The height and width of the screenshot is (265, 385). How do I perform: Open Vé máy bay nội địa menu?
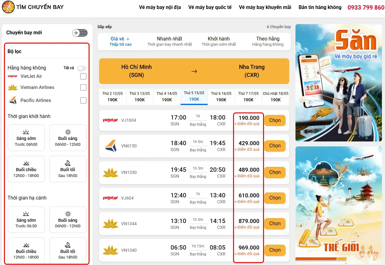click(160, 7)
